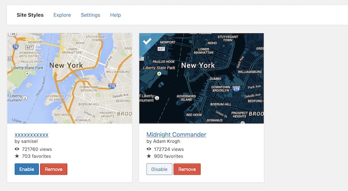Click the star icon beside 703 favorites
The height and width of the screenshot is (191, 348).
(x=17, y=156)
